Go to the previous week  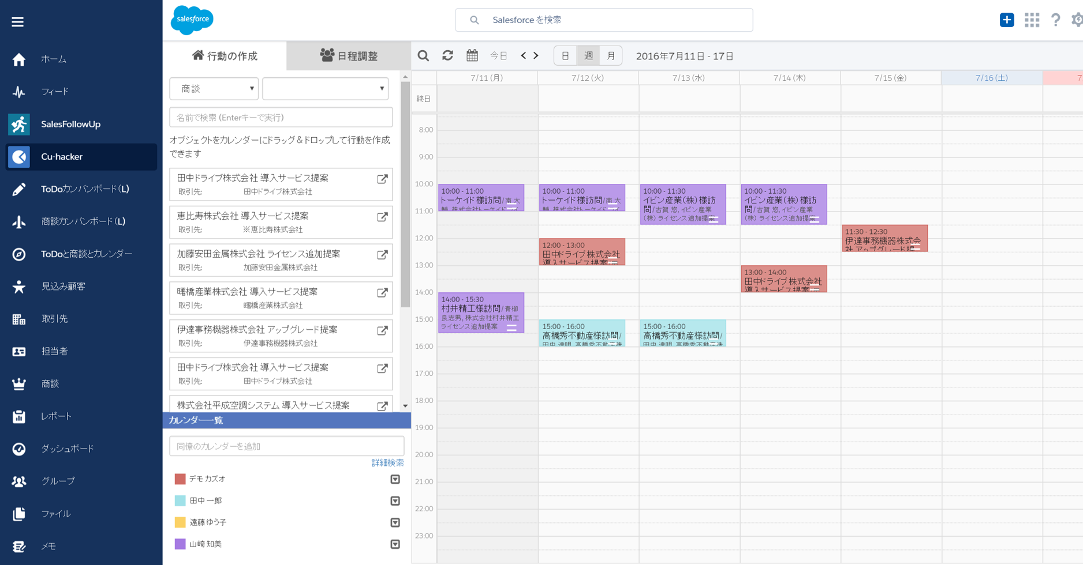pyautogui.click(x=524, y=56)
